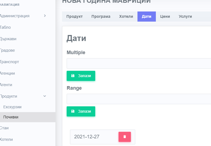
Task: Focus the Range dates input field
Action: [x=139, y=99]
